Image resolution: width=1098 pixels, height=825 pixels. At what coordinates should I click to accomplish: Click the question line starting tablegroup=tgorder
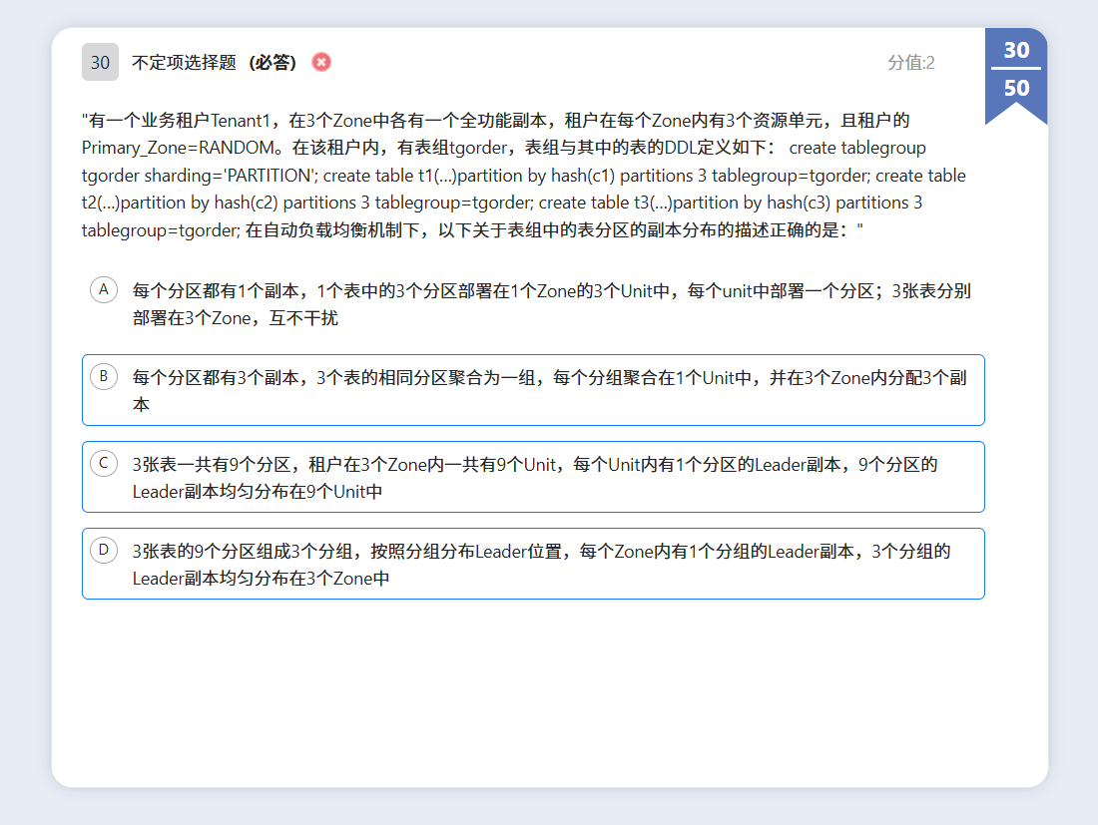click(471, 230)
